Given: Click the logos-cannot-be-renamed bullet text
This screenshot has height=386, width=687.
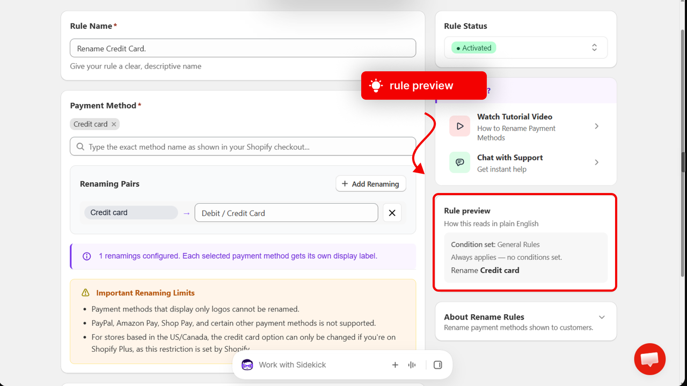Looking at the screenshot, I should click(x=195, y=309).
